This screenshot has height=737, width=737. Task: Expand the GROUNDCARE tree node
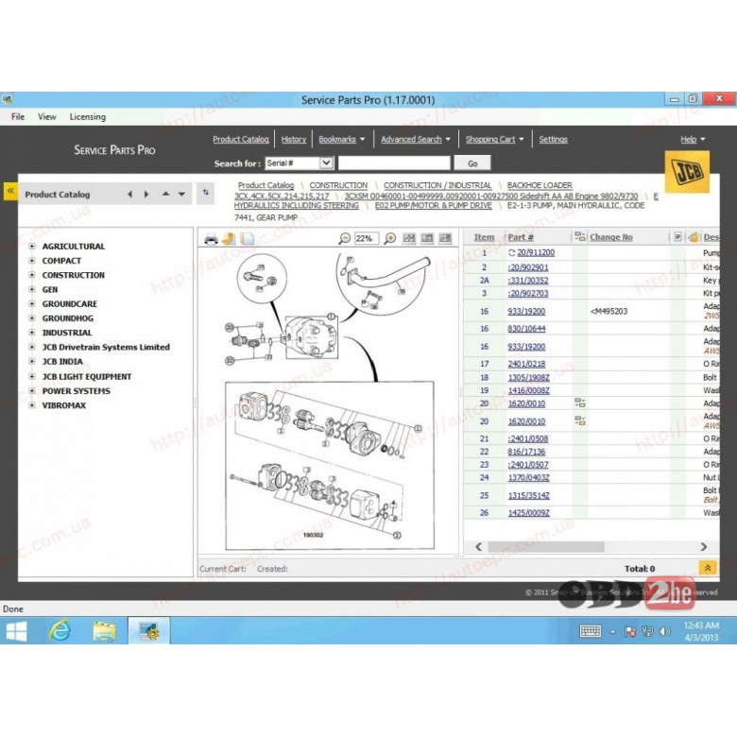32,303
